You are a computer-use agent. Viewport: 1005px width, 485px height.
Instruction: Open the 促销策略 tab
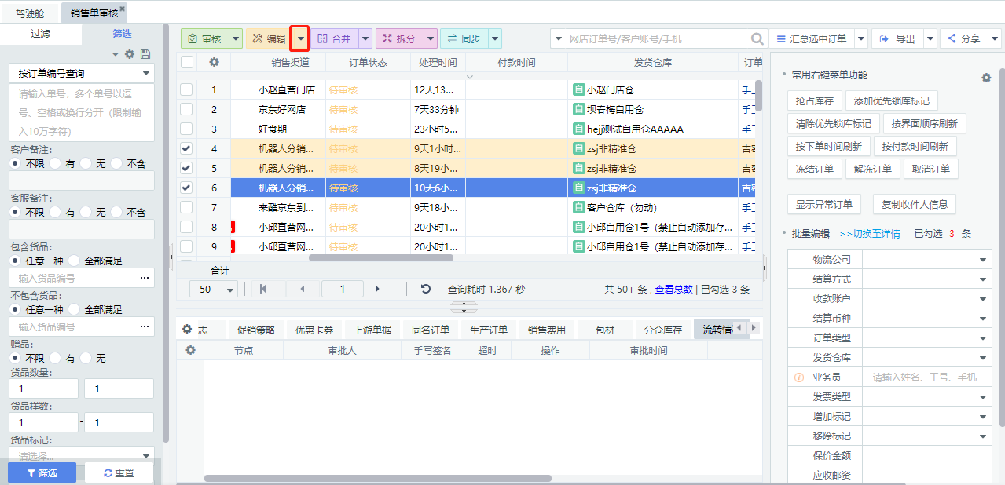tap(255, 330)
